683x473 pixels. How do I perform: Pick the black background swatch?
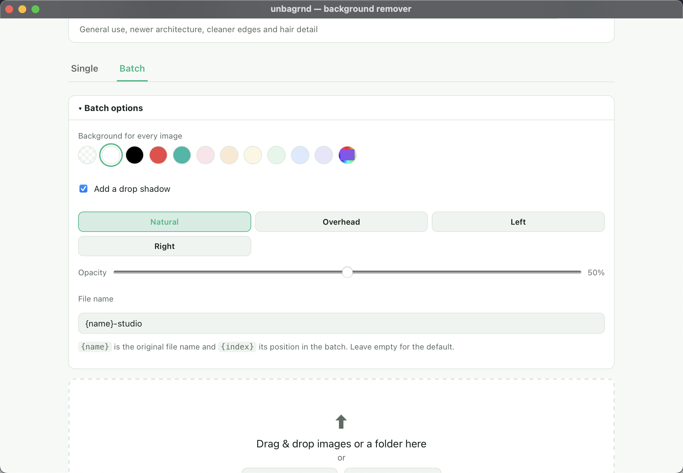[135, 155]
